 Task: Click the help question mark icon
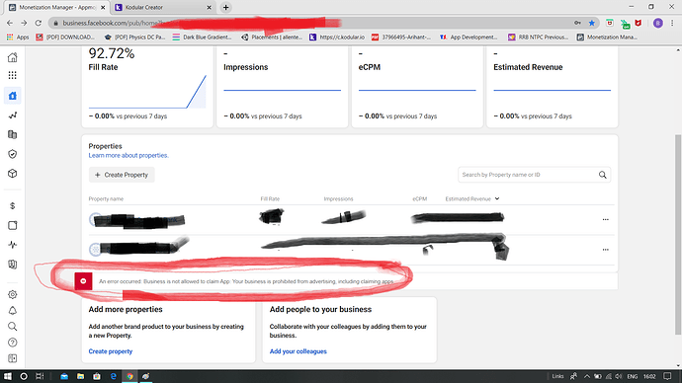click(x=13, y=343)
